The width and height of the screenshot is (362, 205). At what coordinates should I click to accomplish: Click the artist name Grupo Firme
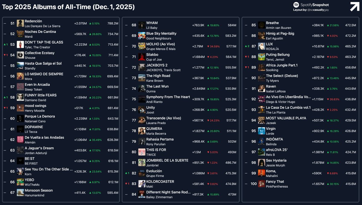point(155,176)
